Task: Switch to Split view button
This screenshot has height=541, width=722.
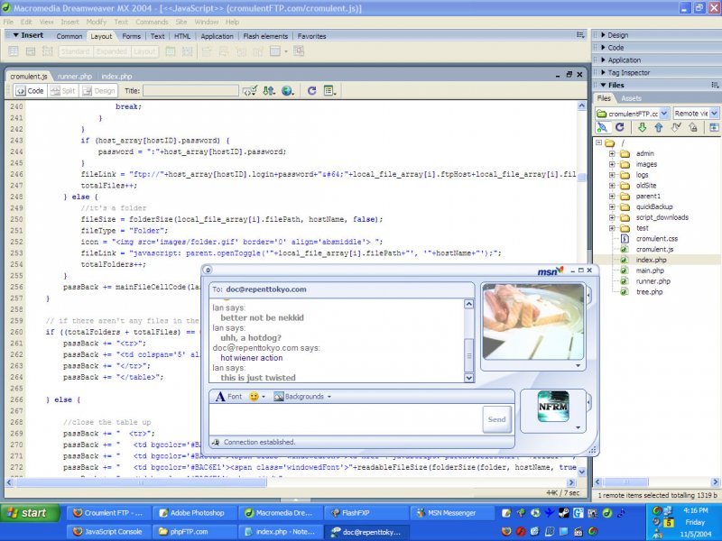Action: [x=62, y=91]
